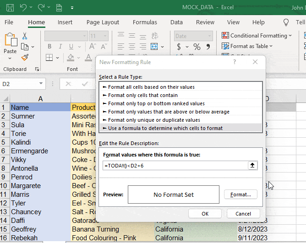Viewport: 306px width, 243px height.
Task: Align text to the right
Action: 143,46
